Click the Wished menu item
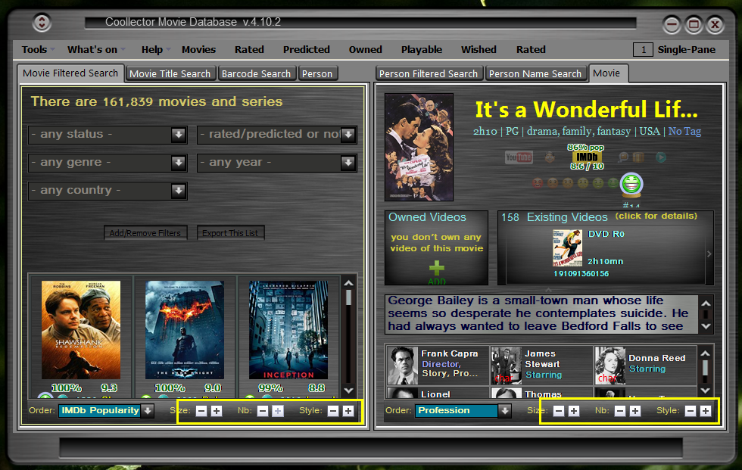The image size is (742, 470). pyautogui.click(x=479, y=50)
